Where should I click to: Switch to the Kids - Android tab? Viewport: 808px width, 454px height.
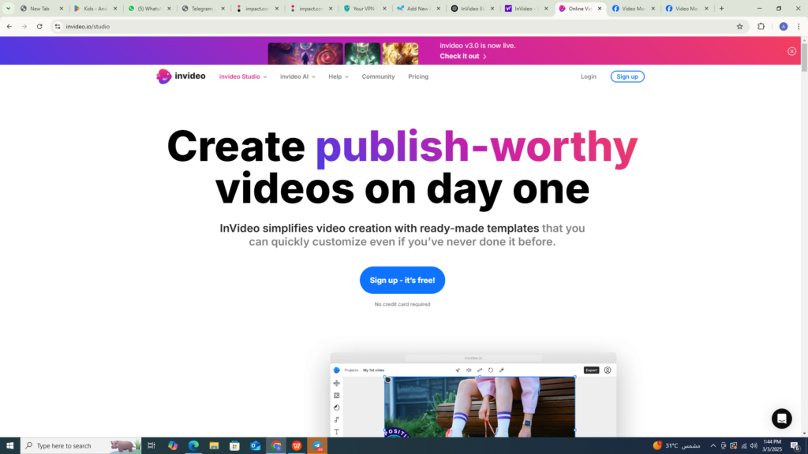pyautogui.click(x=95, y=8)
